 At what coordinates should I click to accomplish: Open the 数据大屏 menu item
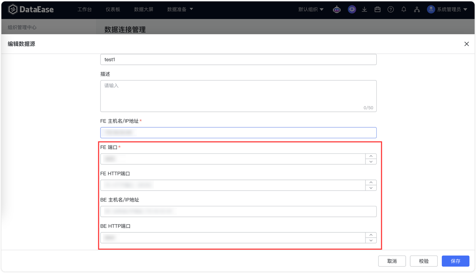tap(144, 9)
